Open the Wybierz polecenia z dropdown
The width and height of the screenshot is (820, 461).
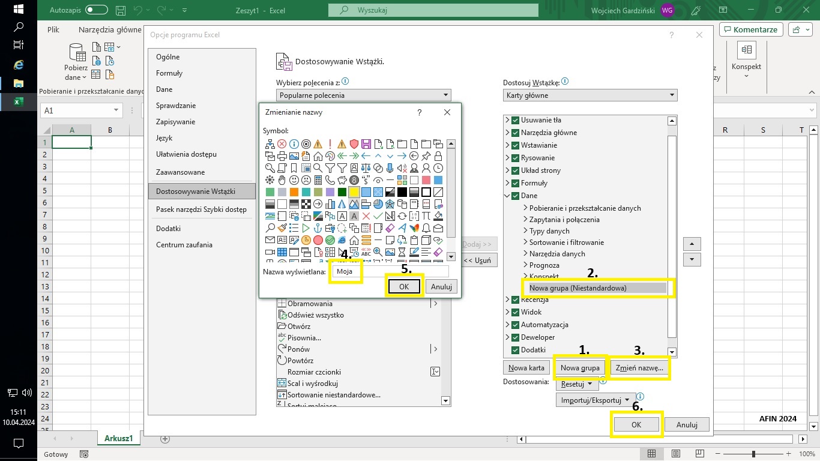pyautogui.click(x=363, y=95)
